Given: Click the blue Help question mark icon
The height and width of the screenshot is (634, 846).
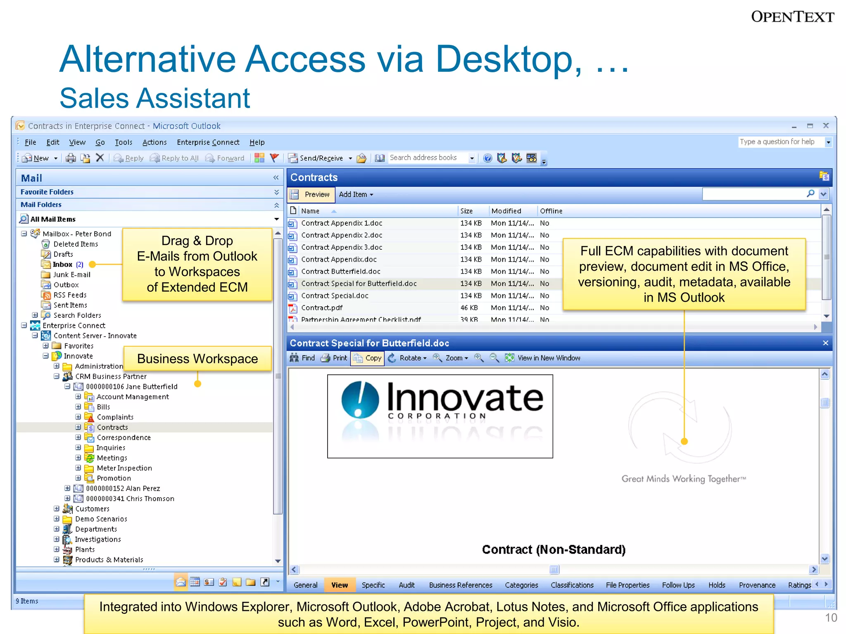Looking at the screenshot, I should pyautogui.click(x=488, y=158).
